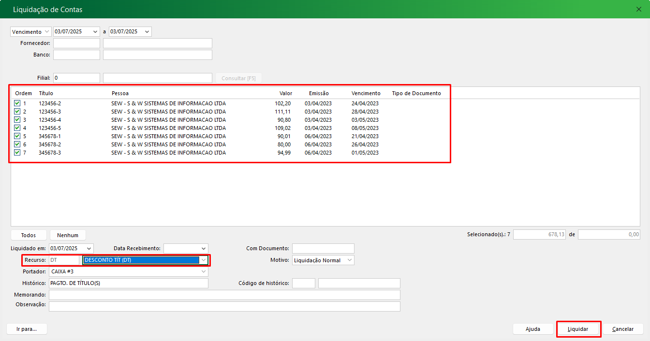This screenshot has height=341, width=650.
Task: Open the Motivo Liquidação Normal dropdown
Action: pos(350,260)
